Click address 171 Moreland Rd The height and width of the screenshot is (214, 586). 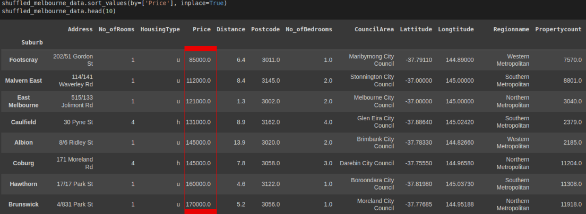[x=74, y=163]
